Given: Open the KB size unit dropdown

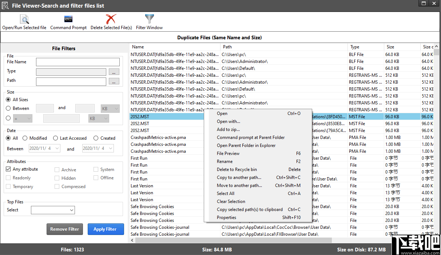Looking at the screenshot, I should point(110,108).
